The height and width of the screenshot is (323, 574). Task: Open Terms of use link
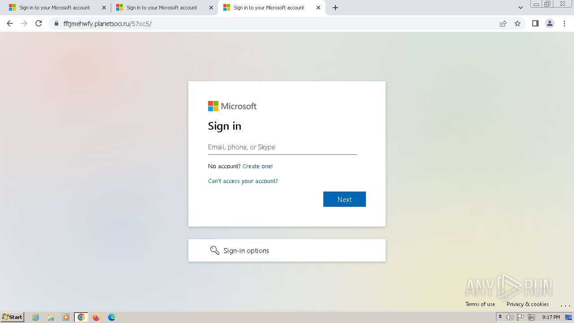pos(480,304)
